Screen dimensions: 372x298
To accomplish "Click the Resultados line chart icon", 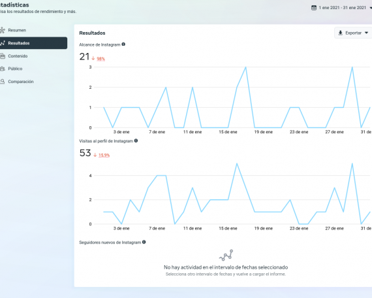I will (x=3, y=43).
